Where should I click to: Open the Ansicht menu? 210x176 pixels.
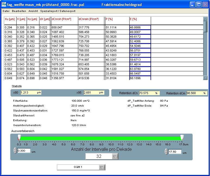pos(33,11)
